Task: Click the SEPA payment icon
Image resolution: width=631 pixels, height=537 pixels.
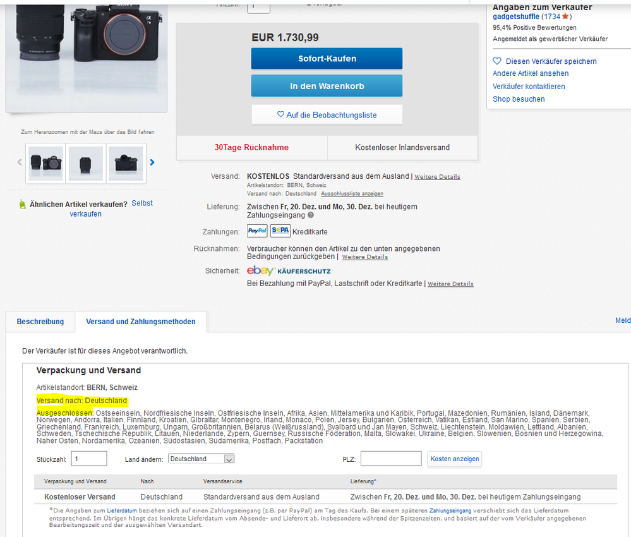Action: click(280, 231)
